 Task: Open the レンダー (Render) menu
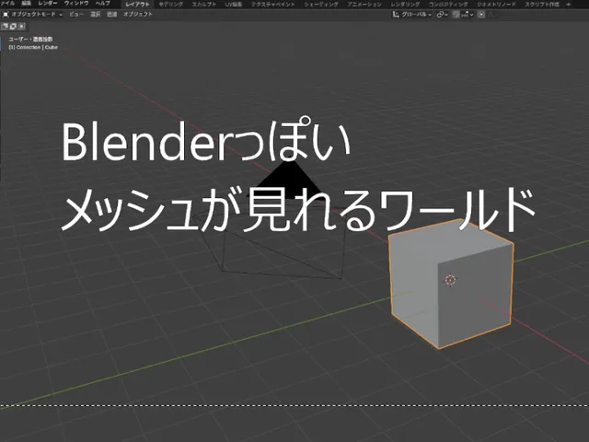pos(48,4)
